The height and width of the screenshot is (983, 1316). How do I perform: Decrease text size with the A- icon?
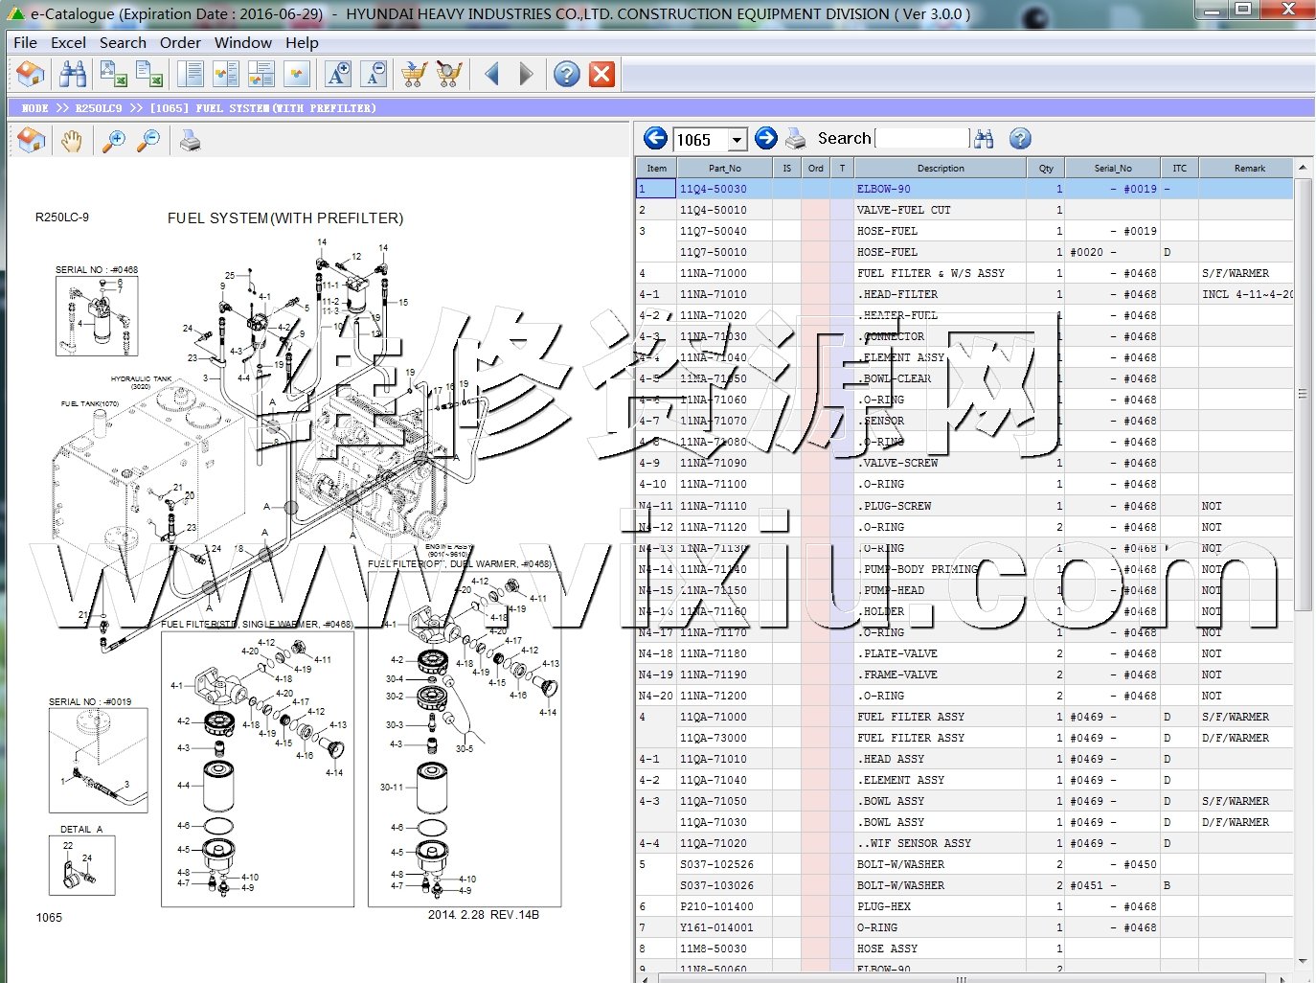click(374, 74)
